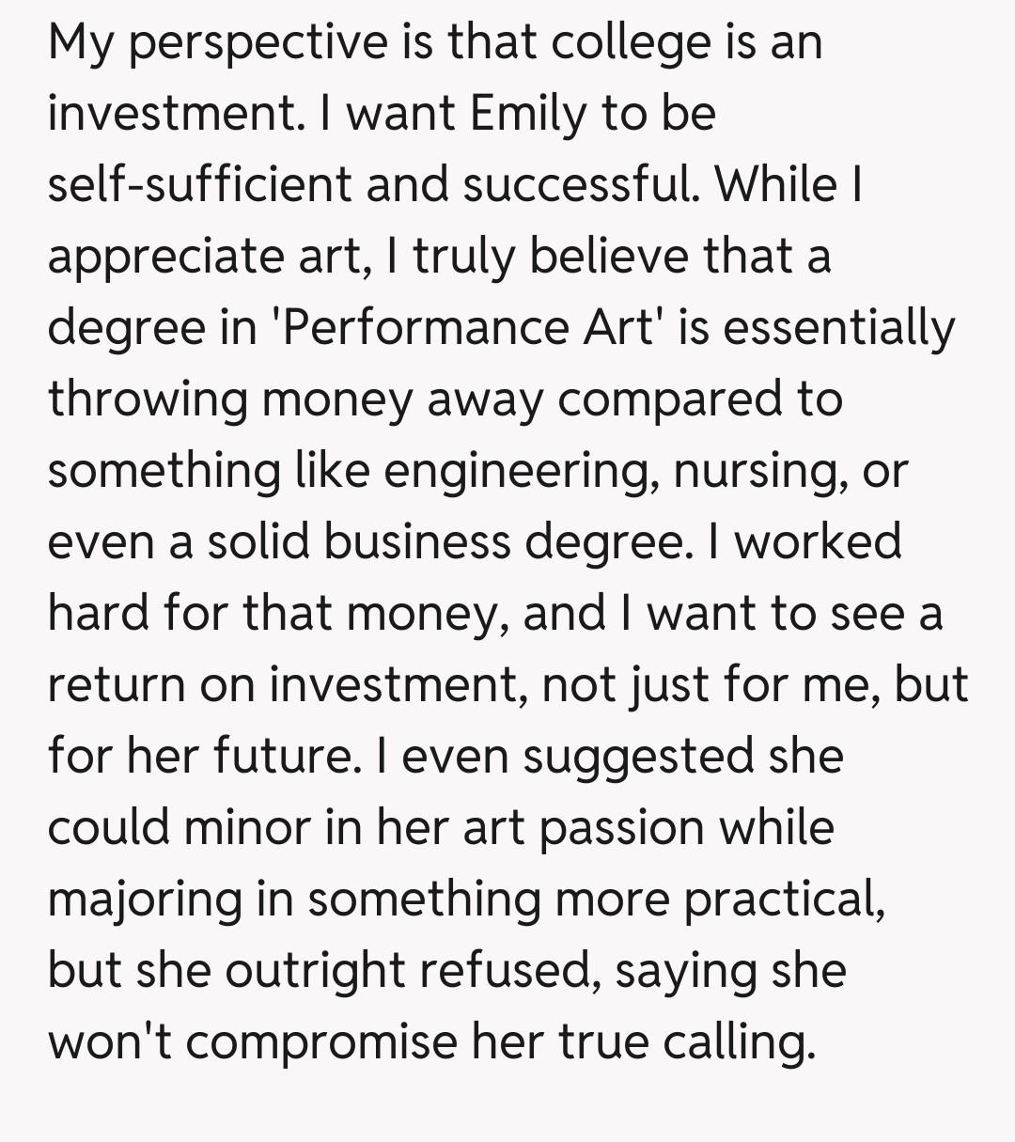The width and height of the screenshot is (1015, 1142).
Task: Click the word 'worked' in the paragraph
Action: (x=818, y=541)
